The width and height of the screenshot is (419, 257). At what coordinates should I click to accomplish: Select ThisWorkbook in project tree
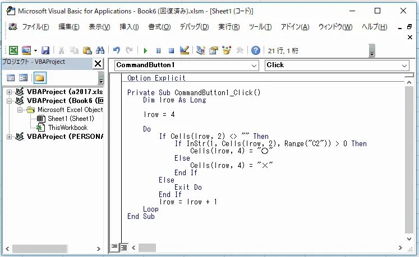pos(68,128)
